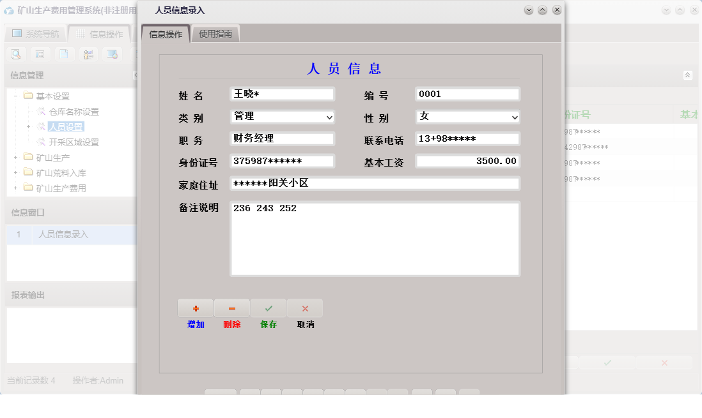702x418 pixels.
Task: Click the red X 取消 icon
Action: pyautogui.click(x=305, y=308)
